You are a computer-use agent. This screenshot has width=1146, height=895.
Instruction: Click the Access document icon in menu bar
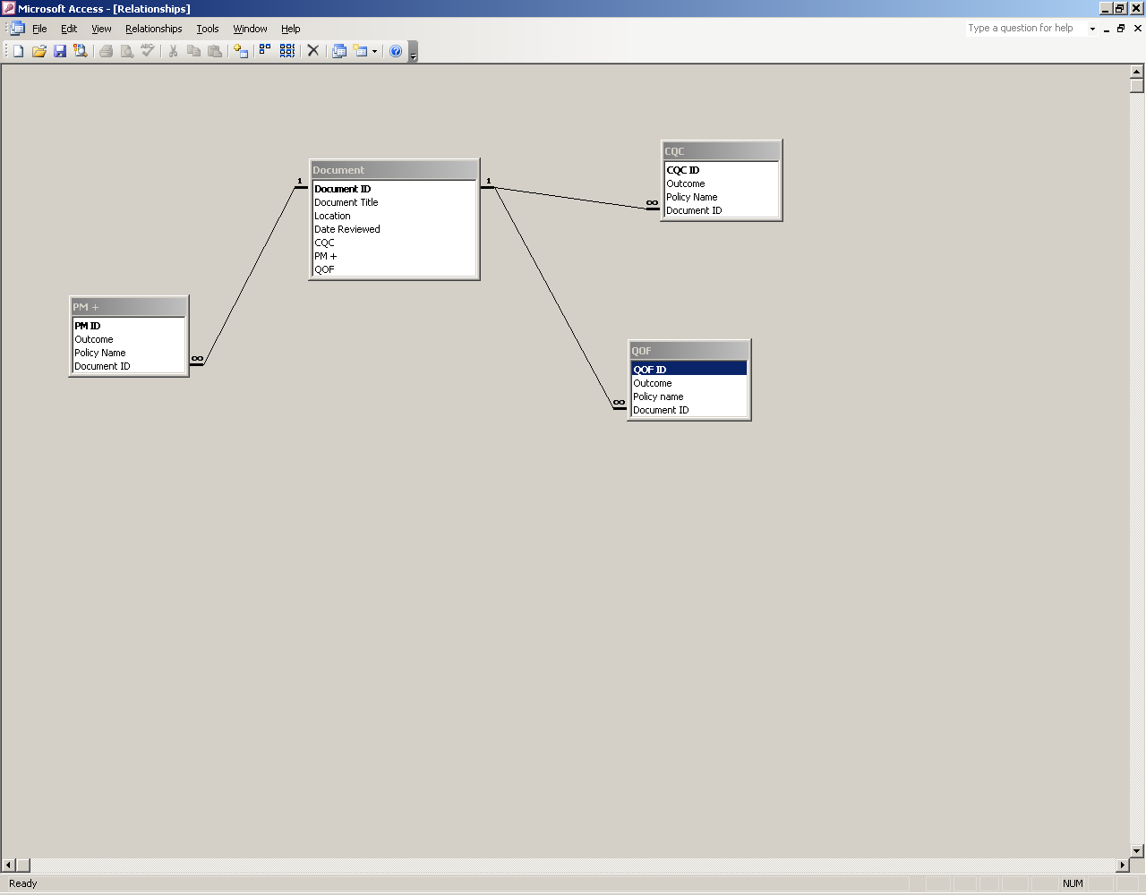pyautogui.click(x=17, y=29)
